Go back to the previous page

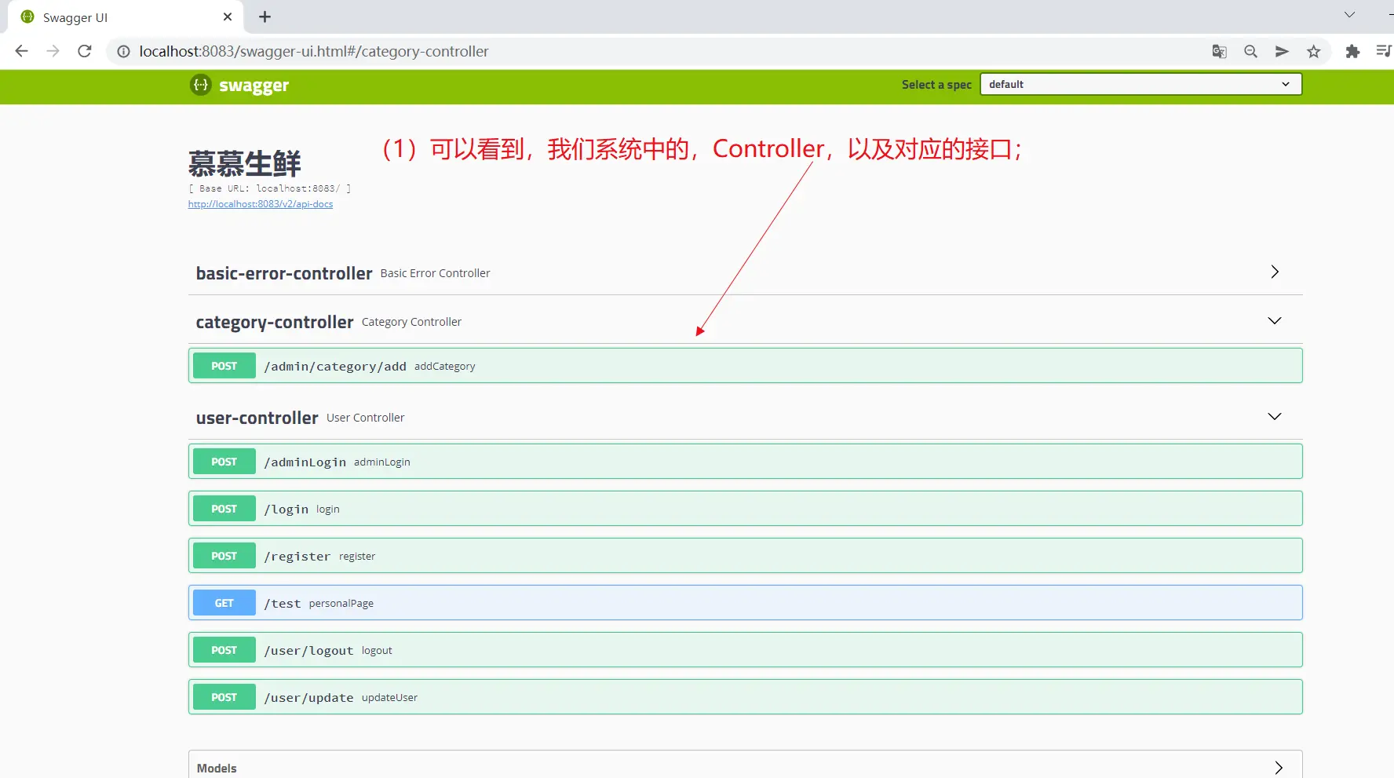tap(21, 51)
